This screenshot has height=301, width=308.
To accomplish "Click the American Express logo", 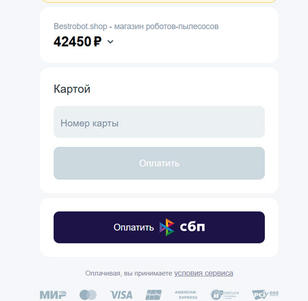I will (x=186, y=295).
